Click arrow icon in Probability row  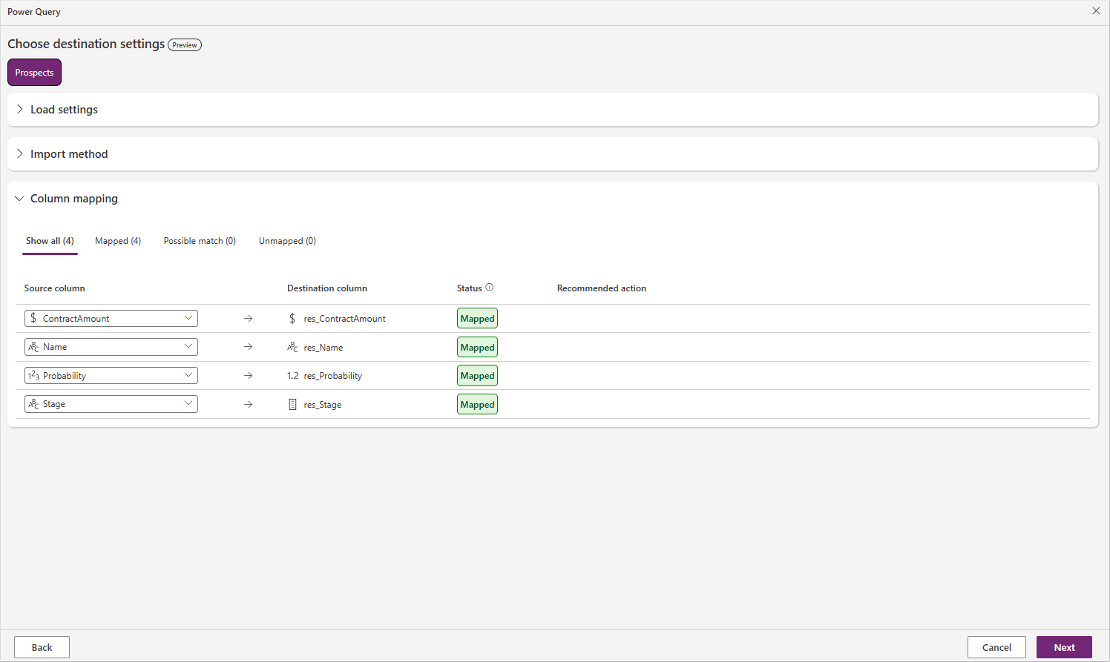[249, 376]
